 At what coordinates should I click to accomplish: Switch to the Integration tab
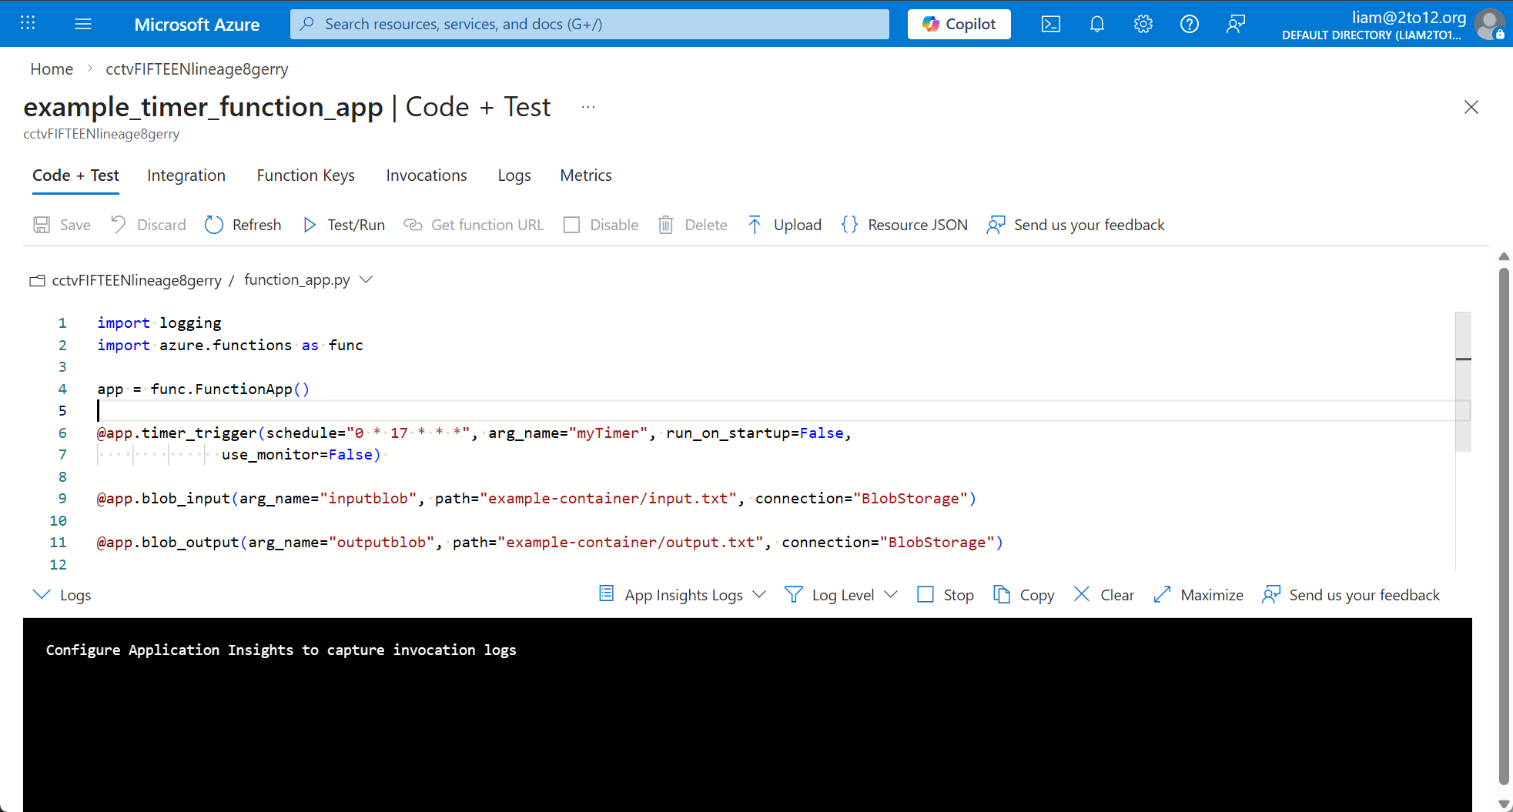(186, 175)
